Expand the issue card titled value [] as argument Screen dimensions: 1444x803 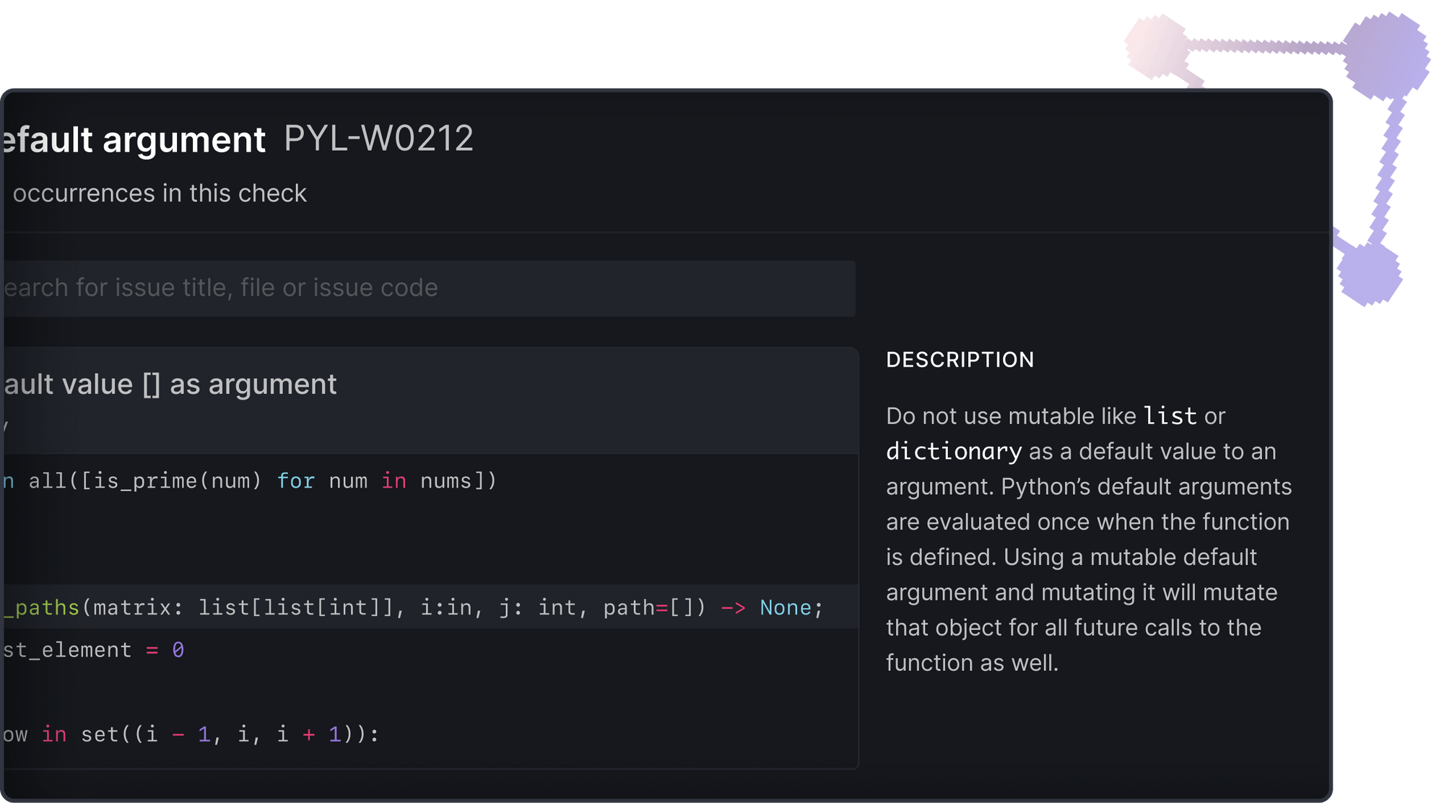pyautogui.click(x=170, y=384)
